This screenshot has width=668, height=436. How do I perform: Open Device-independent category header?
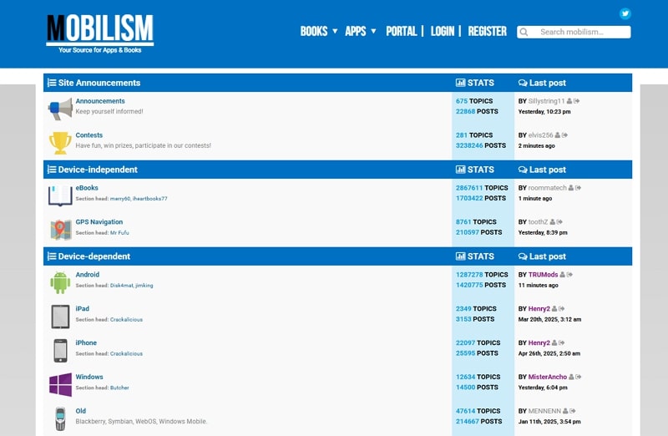[x=98, y=170]
